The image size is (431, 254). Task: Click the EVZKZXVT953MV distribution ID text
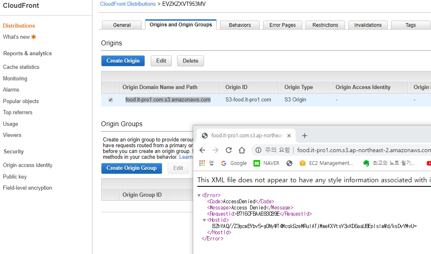[184, 4]
